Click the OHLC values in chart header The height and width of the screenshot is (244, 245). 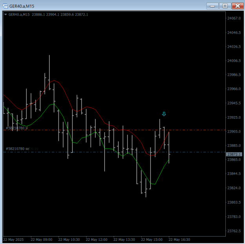(x=60, y=14)
